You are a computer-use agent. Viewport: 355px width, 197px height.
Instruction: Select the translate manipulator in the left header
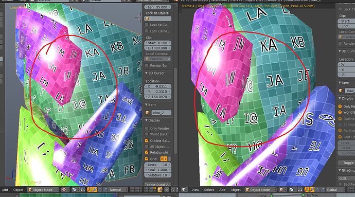click(95, 190)
